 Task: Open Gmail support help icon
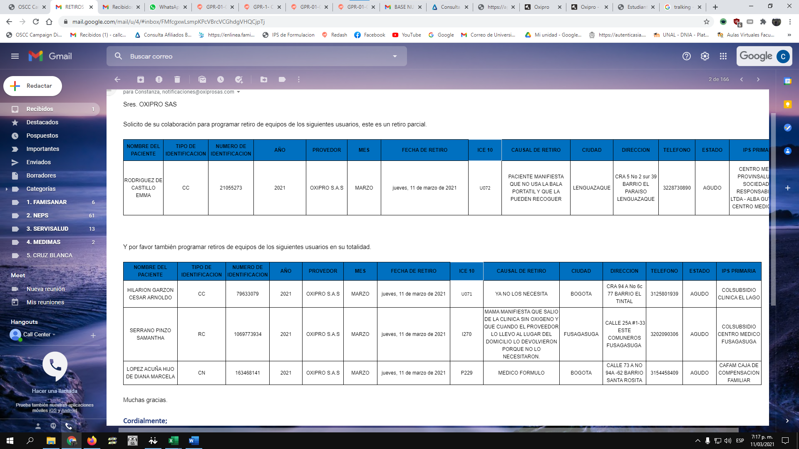click(x=687, y=56)
